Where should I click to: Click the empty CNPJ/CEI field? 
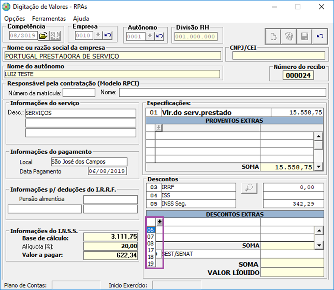[279, 56]
